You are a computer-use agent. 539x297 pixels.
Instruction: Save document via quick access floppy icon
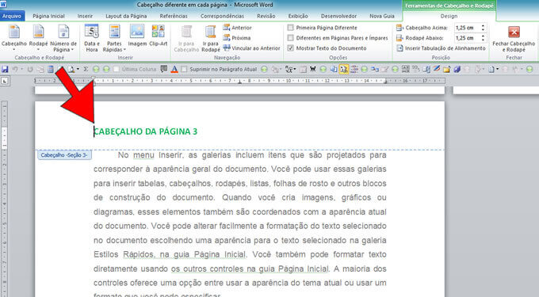click(5, 70)
